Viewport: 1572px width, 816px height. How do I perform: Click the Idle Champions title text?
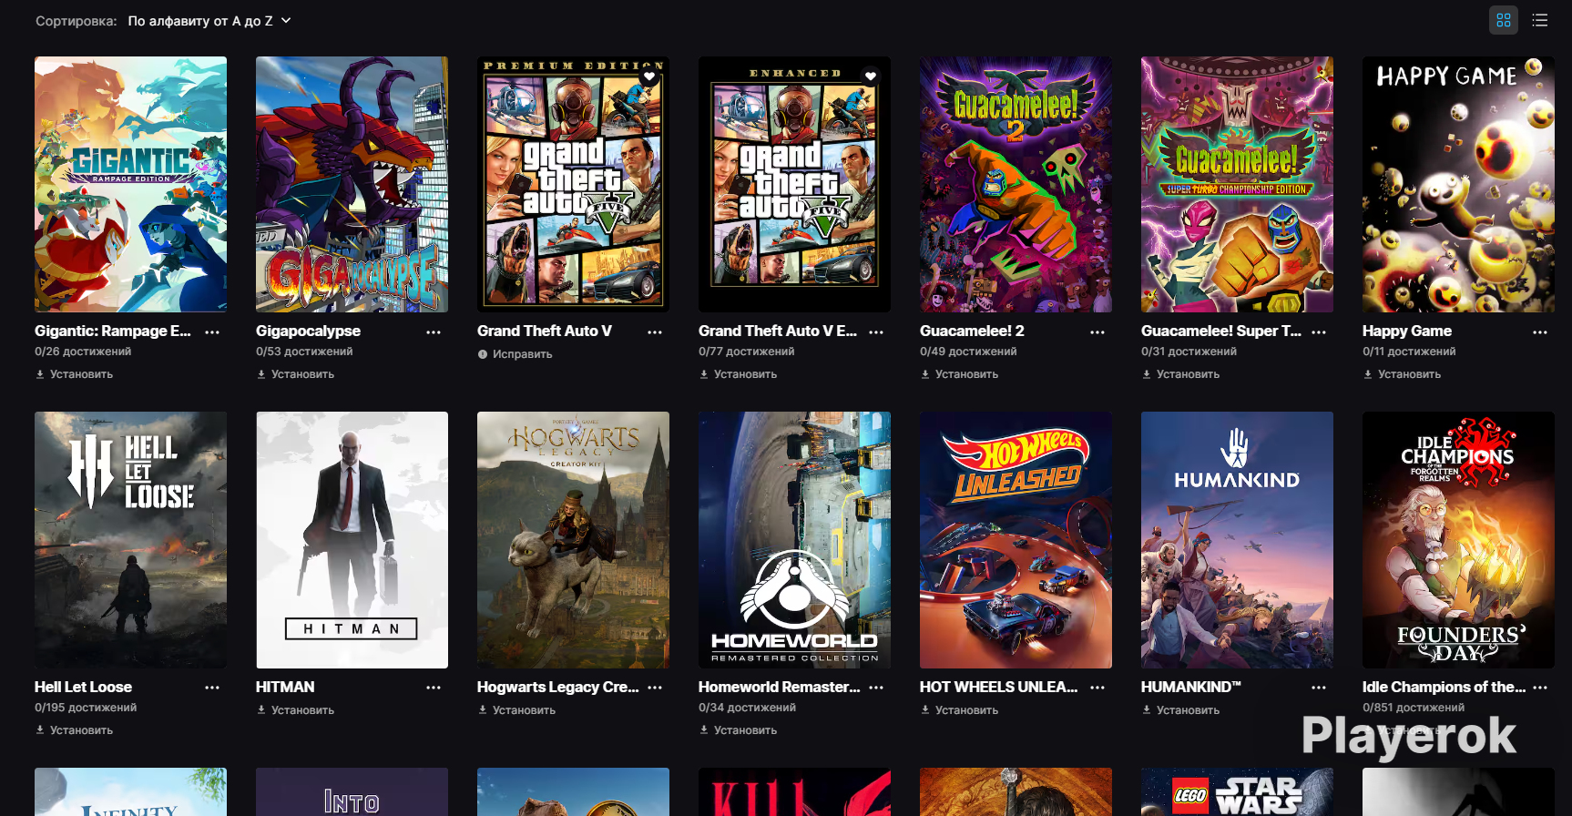(1444, 688)
